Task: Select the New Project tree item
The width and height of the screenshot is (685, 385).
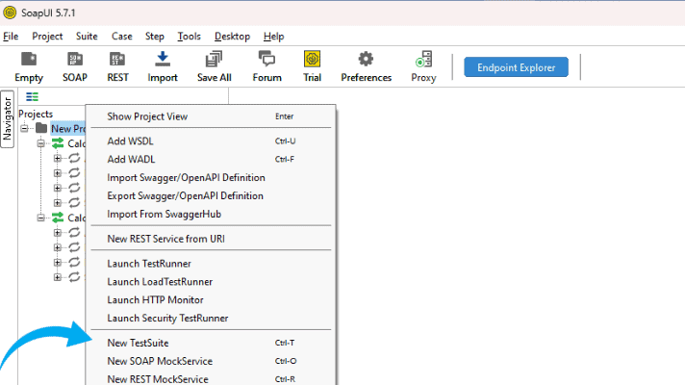Action: (x=68, y=128)
